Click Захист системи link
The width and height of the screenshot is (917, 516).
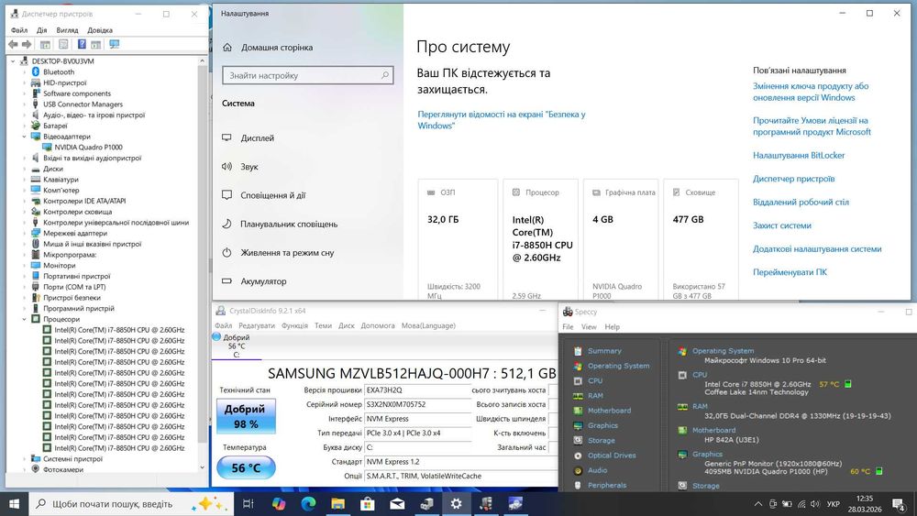pyautogui.click(x=782, y=225)
